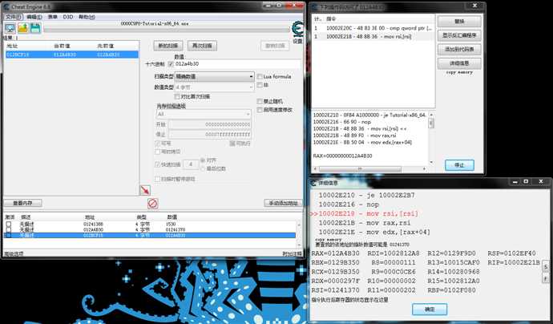This screenshot has width=553, height=324.
Task: Click the 新的扫描 new scan button
Action: [168, 46]
